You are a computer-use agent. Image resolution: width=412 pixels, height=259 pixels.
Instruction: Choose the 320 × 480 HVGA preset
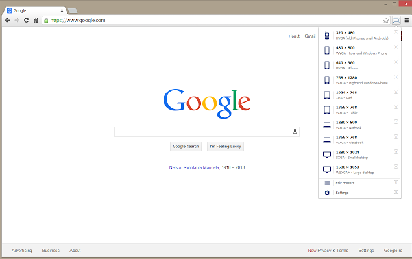(359, 35)
